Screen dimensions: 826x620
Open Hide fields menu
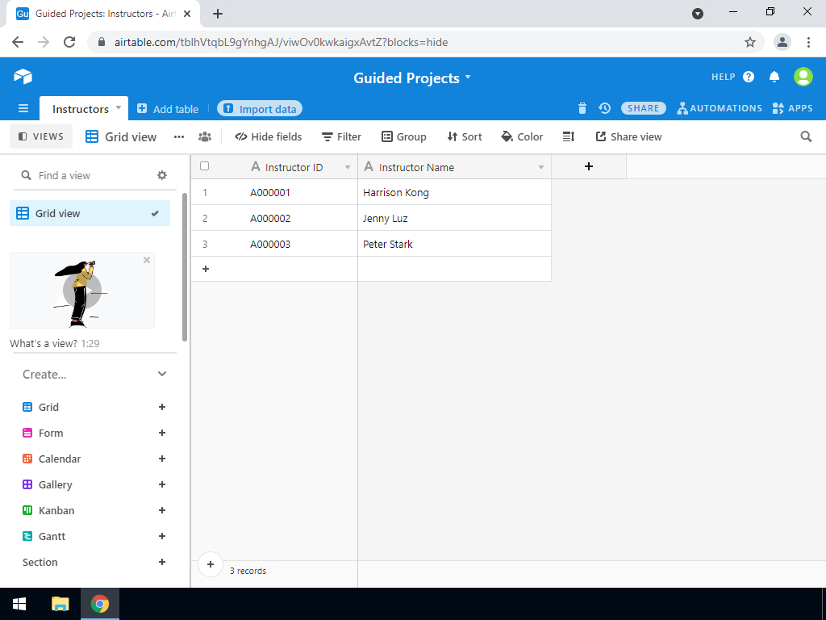[x=269, y=136]
